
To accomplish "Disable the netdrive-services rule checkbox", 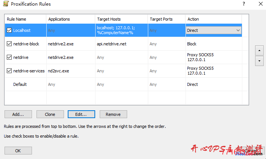I will (9, 71).
